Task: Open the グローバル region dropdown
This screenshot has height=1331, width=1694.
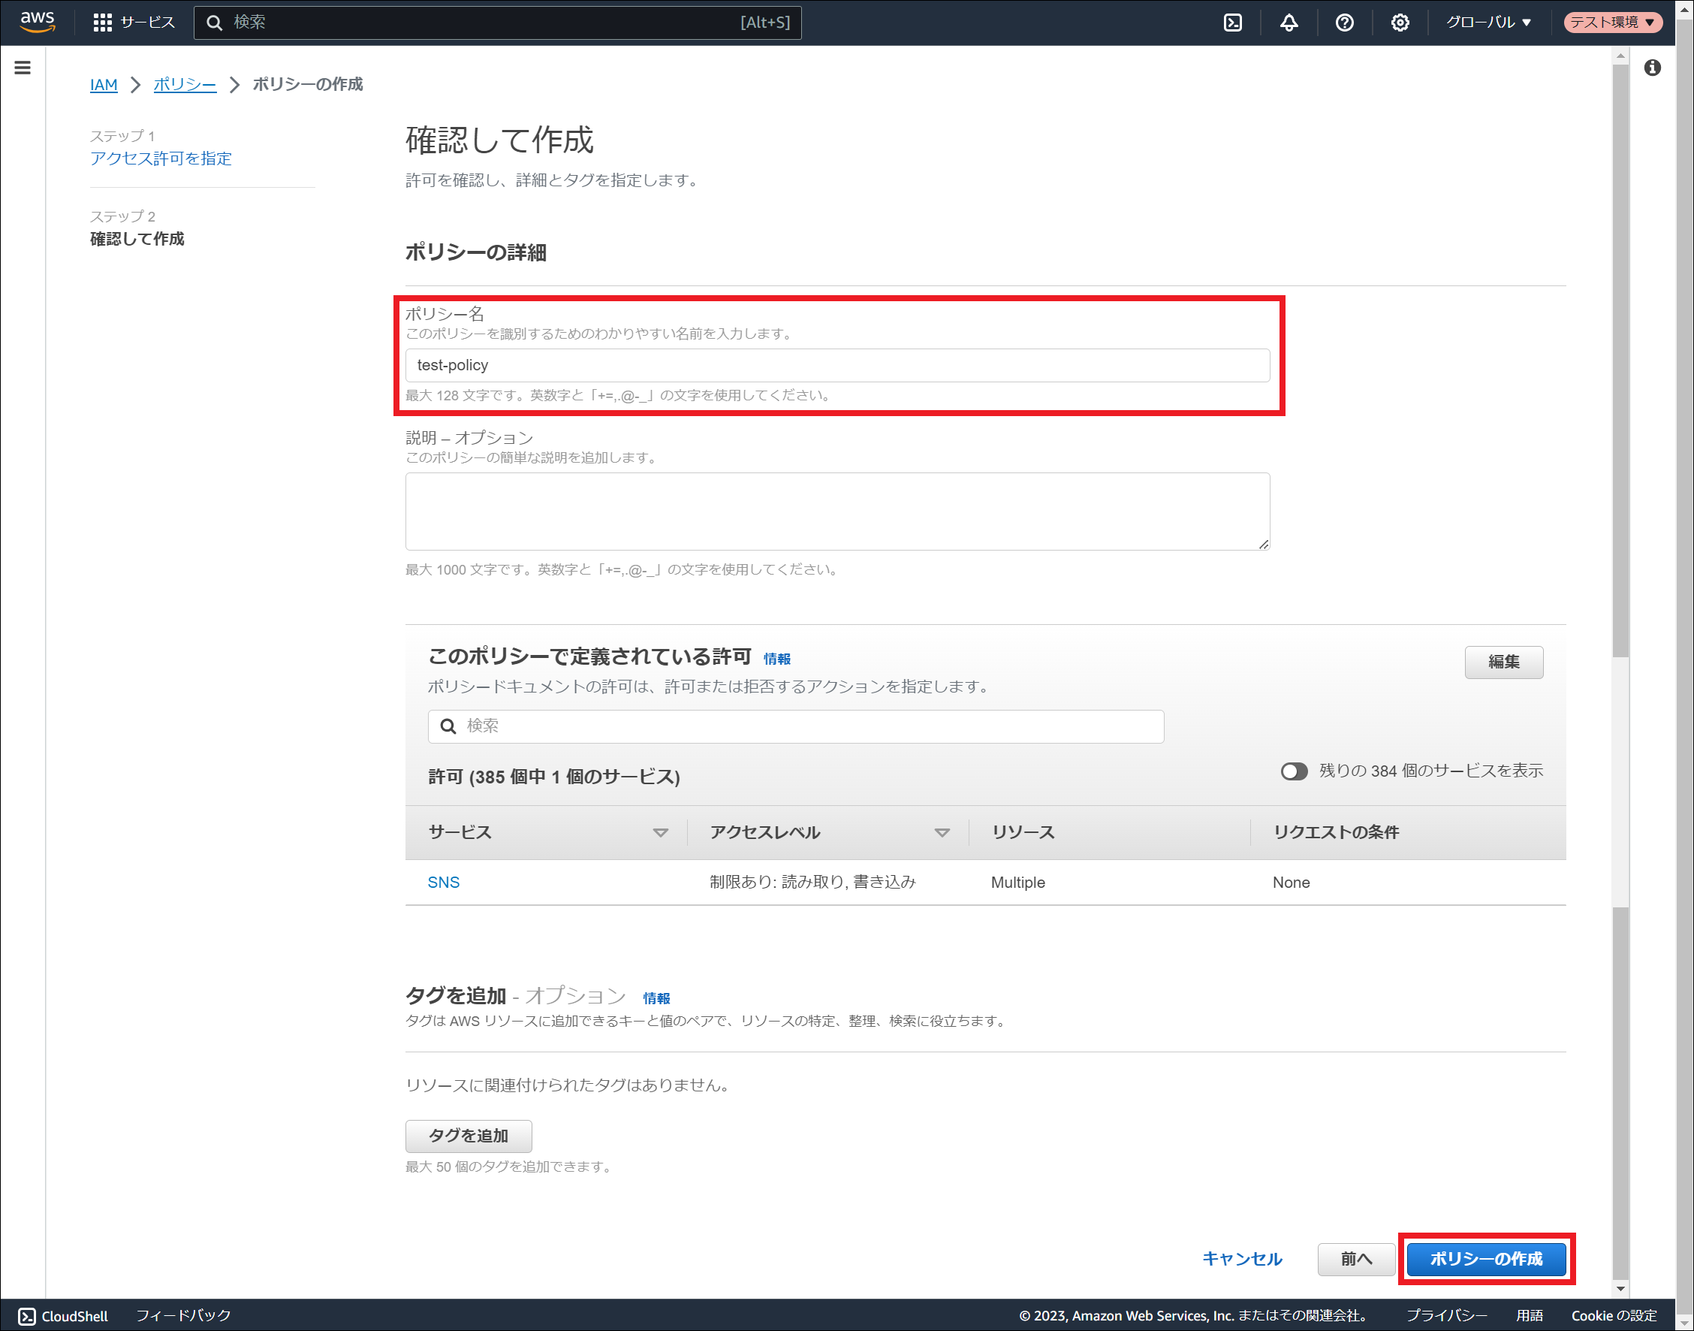Action: point(1488,23)
